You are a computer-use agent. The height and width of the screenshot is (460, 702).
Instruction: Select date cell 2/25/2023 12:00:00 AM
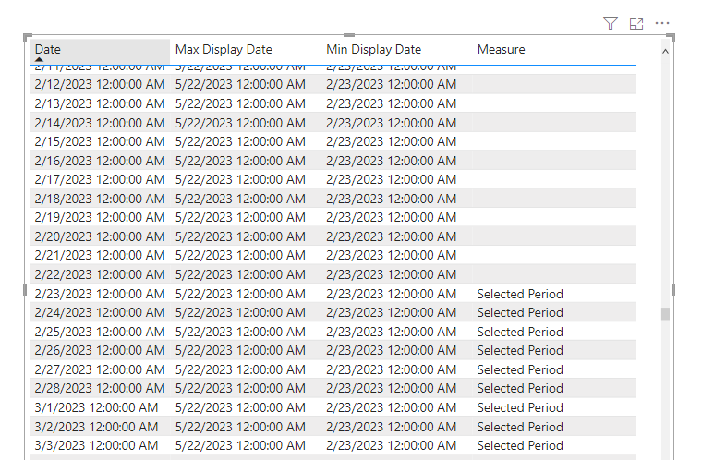click(x=100, y=332)
